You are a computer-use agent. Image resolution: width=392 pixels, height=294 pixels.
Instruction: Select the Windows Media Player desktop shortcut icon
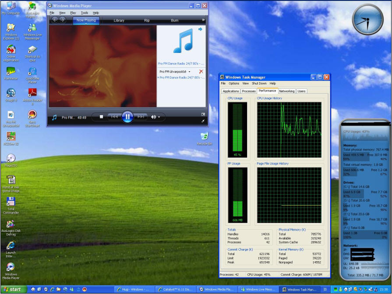point(11,271)
